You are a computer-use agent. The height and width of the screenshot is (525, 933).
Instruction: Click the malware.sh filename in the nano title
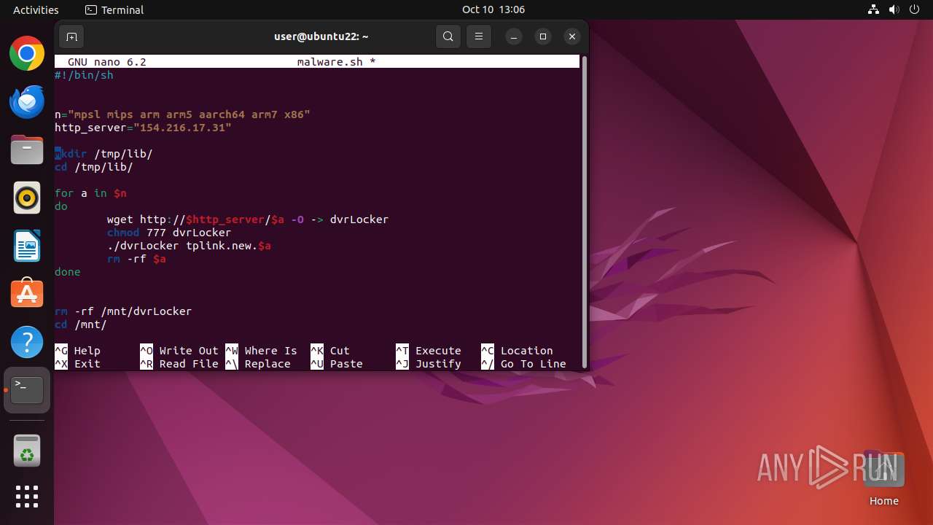click(329, 62)
